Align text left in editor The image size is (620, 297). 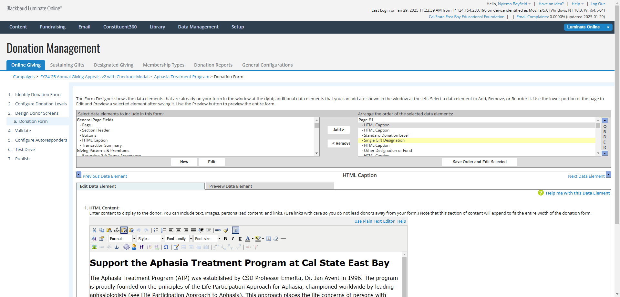(x=171, y=230)
